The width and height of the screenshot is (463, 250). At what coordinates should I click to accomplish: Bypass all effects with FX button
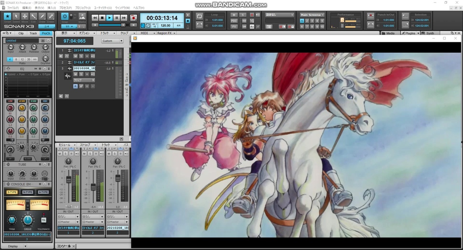[x=234, y=27]
